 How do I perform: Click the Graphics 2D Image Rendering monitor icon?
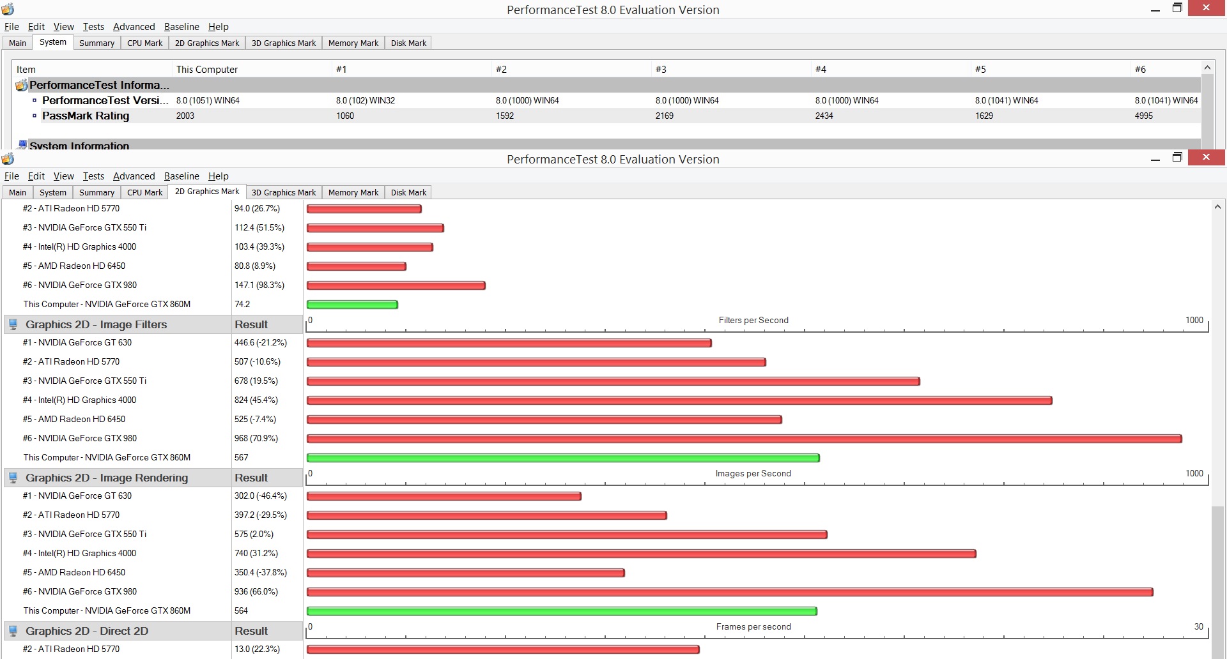tap(13, 478)
